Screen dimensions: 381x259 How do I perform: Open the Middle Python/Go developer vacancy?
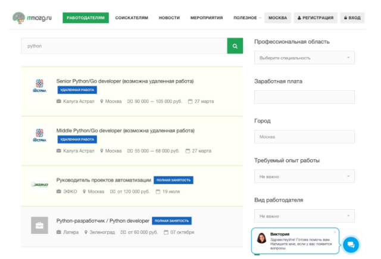tap(126, 131)
